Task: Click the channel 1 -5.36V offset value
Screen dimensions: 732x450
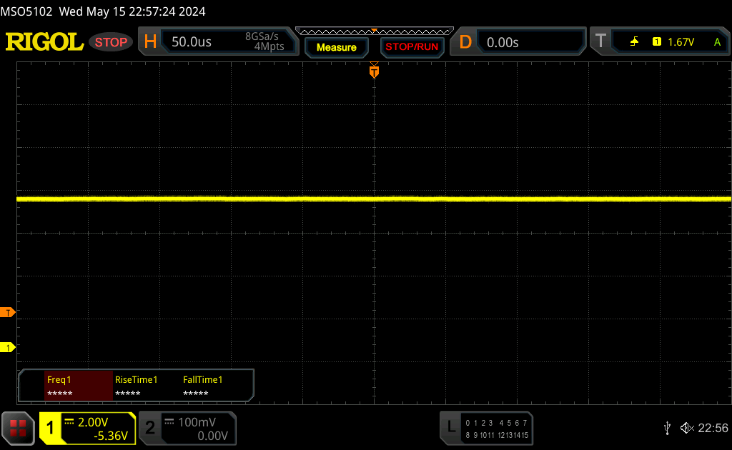Action: coord(111,436)
